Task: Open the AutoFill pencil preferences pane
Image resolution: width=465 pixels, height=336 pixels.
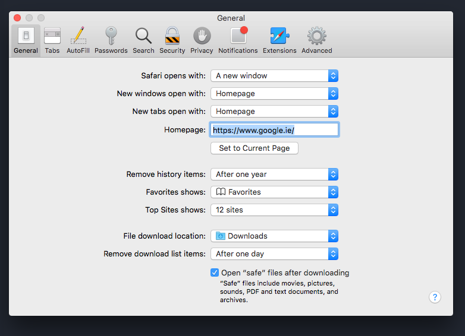Action: click(x=78, y=40)
